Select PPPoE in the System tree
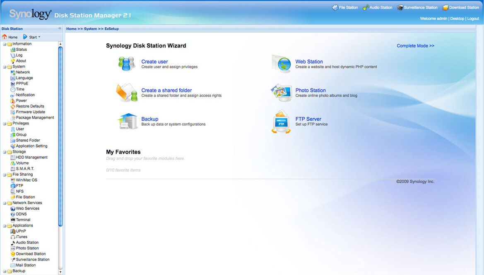 22,84
